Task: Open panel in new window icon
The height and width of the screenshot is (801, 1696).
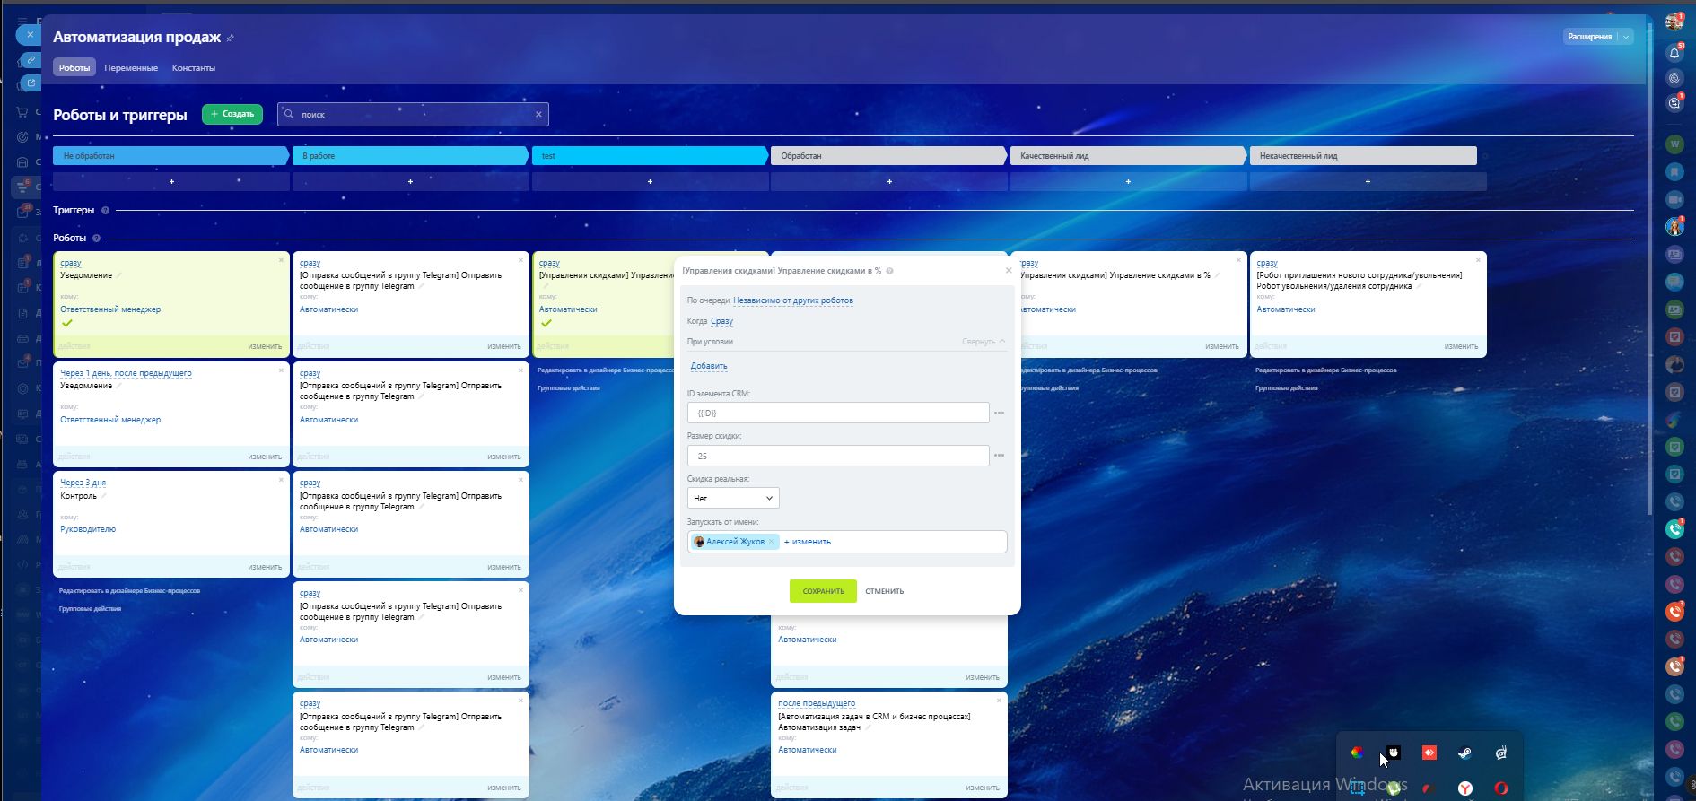Action: pos(31,83)
